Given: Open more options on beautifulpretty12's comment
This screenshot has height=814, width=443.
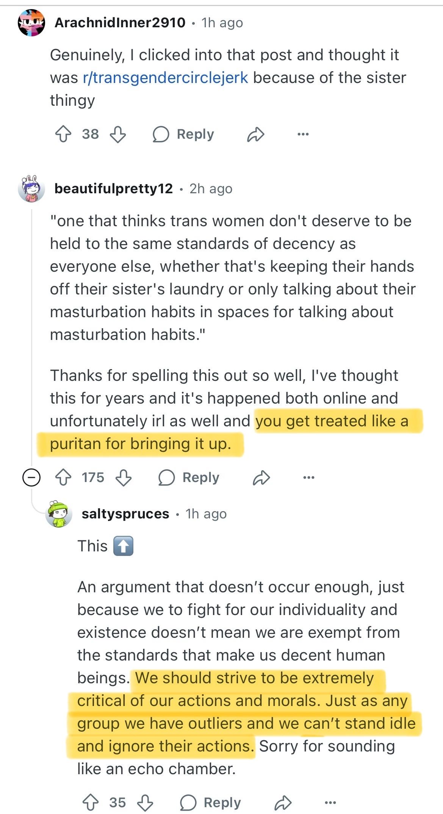Looking at the screenshot, I should (x=308, y=477).
